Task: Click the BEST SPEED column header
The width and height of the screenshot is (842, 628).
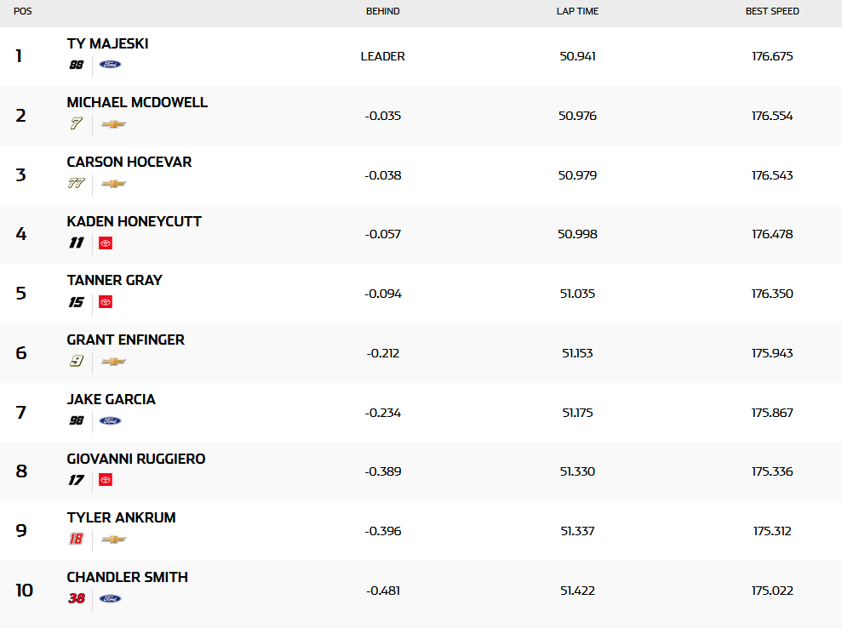Action: pos(772,12)
